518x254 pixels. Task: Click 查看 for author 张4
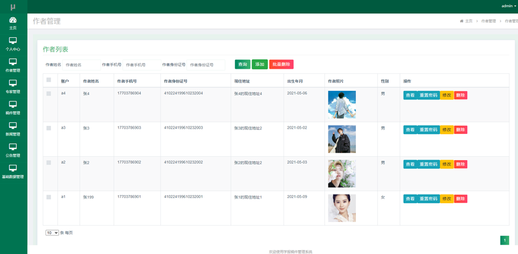[410, 96]
